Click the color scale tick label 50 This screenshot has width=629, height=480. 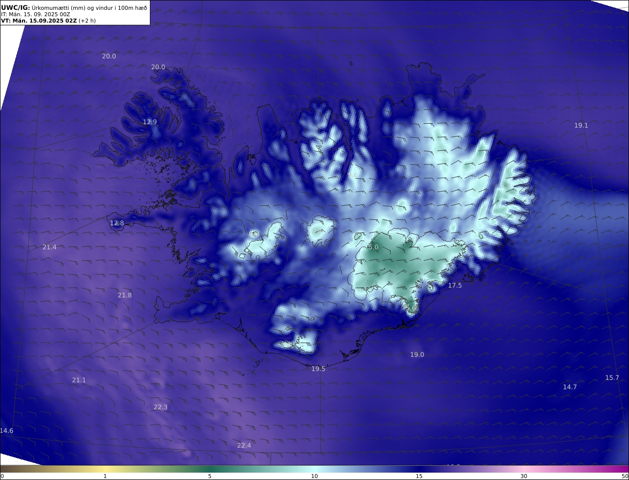pos(625,476)
